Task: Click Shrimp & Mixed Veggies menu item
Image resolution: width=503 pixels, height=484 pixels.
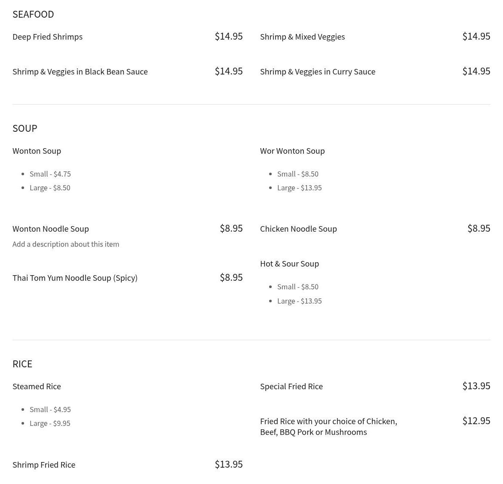Action: coord(302,37)
